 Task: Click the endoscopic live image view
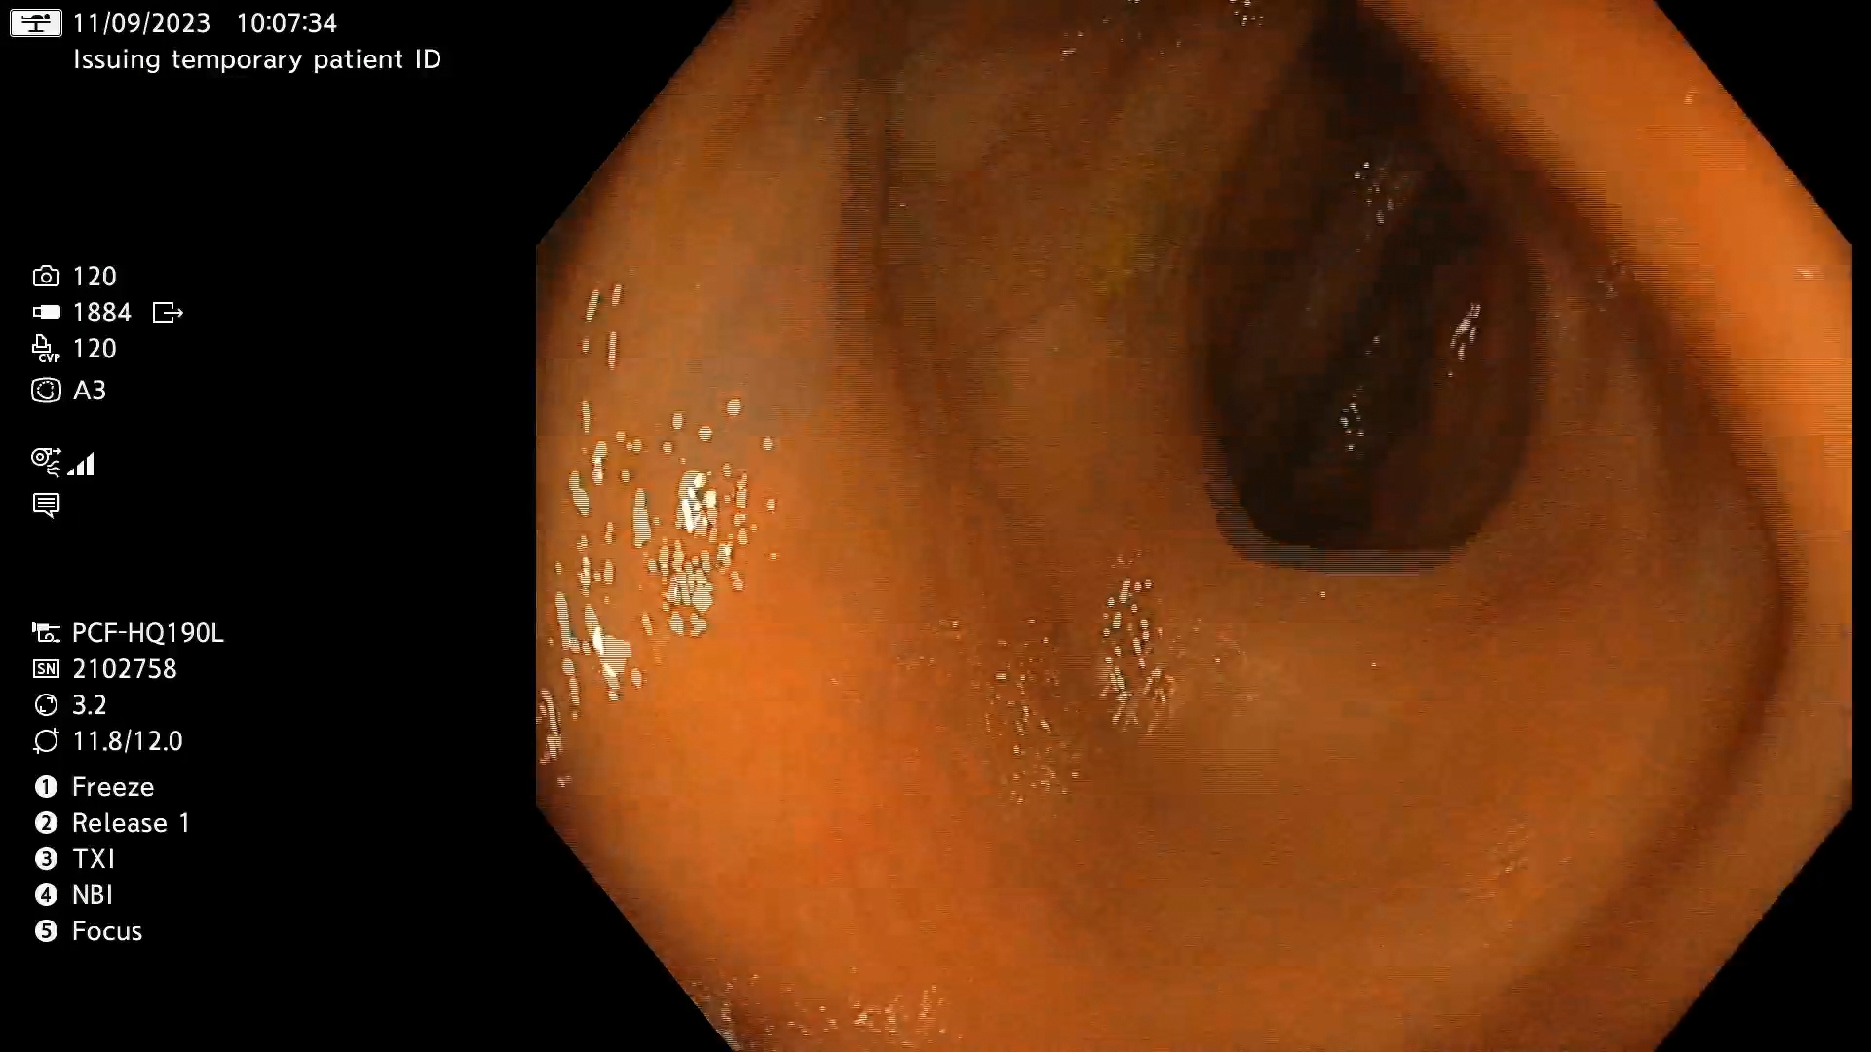(x=1193, y=526)
